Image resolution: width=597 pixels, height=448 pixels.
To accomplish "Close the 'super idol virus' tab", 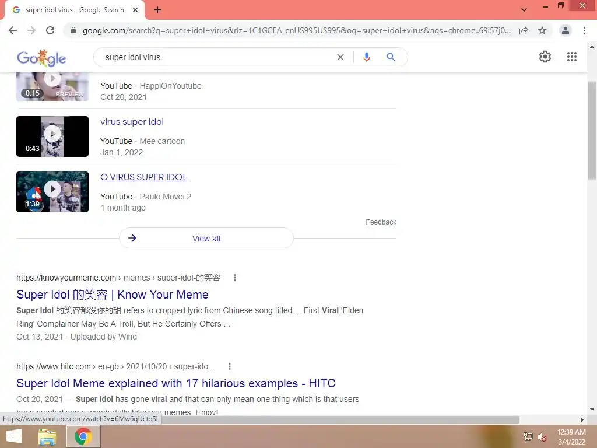I will (x=135, y=10).
